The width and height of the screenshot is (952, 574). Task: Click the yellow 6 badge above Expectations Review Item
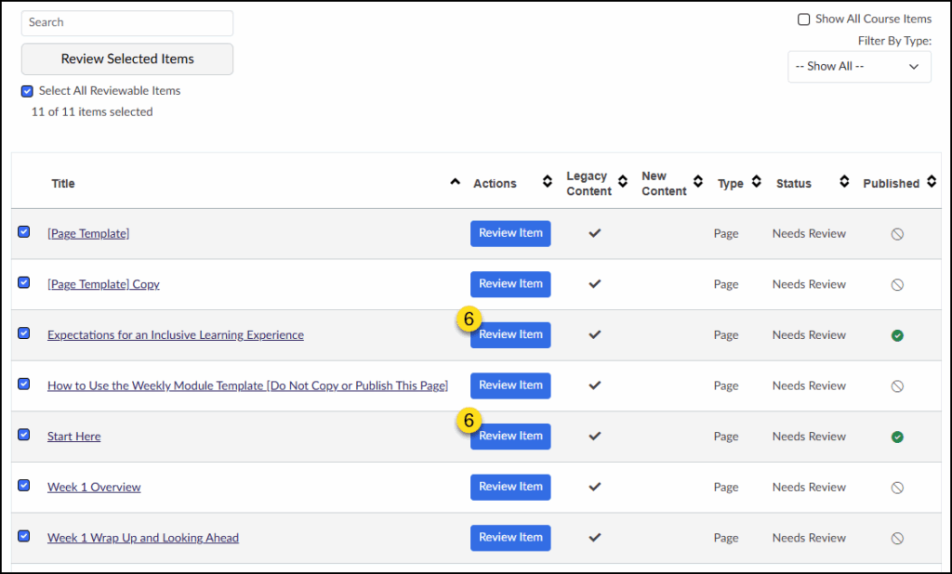(469, 319)
